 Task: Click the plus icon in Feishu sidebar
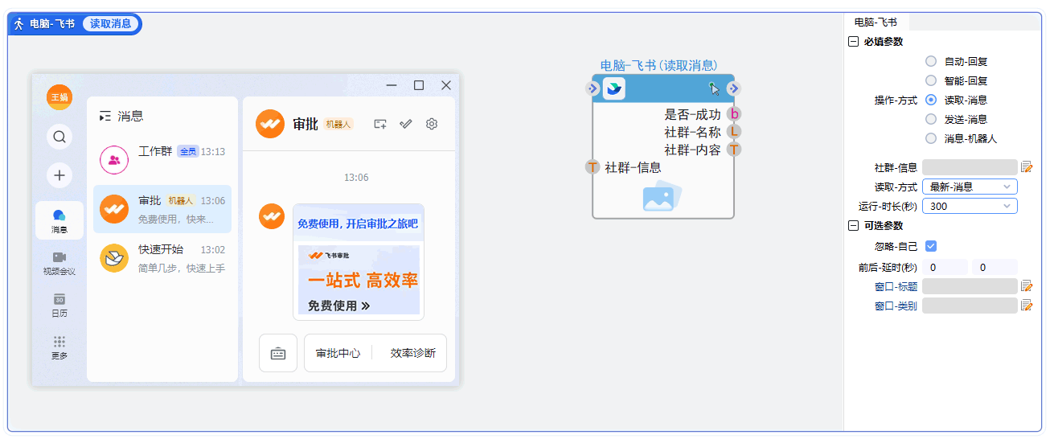tap(59, 174)
